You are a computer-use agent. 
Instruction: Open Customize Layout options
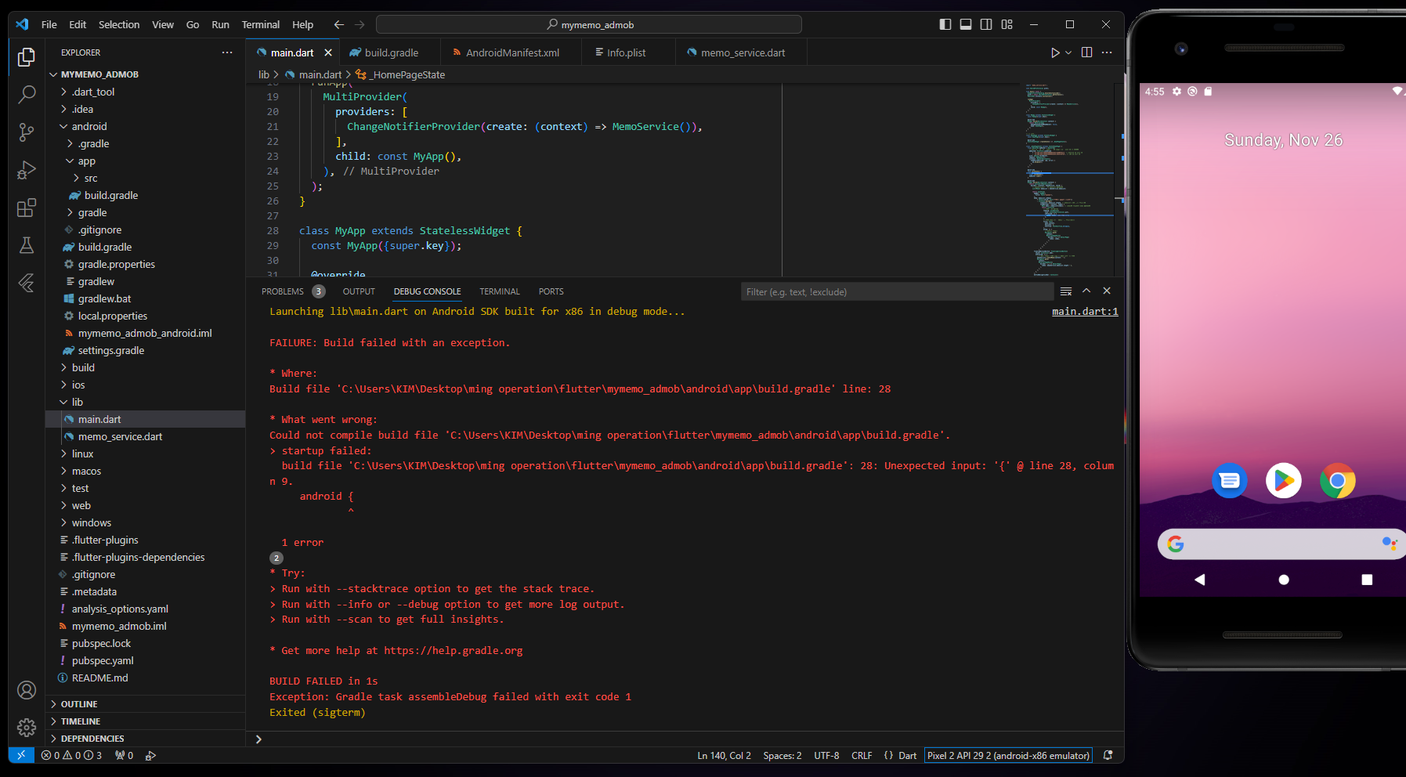point(1007,24)
